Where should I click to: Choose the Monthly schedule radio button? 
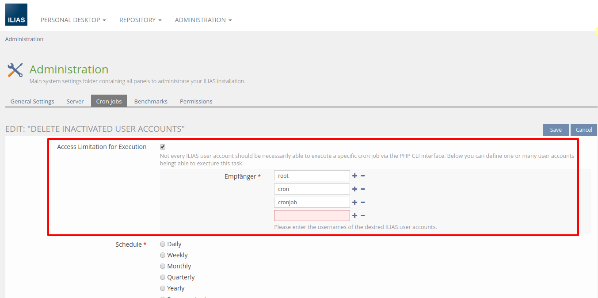tap(163, 266)
